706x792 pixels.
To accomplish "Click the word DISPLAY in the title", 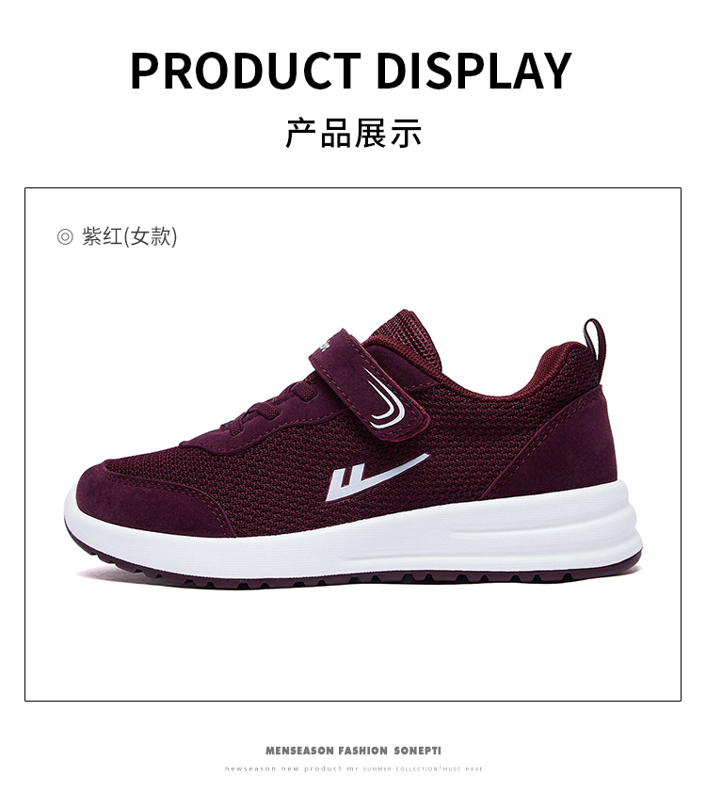I will (x=474, y=71).
